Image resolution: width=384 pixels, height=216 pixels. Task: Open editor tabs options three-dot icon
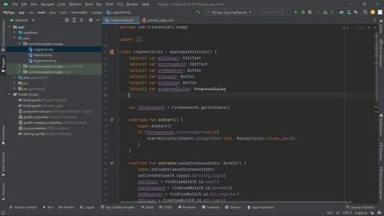374,20
